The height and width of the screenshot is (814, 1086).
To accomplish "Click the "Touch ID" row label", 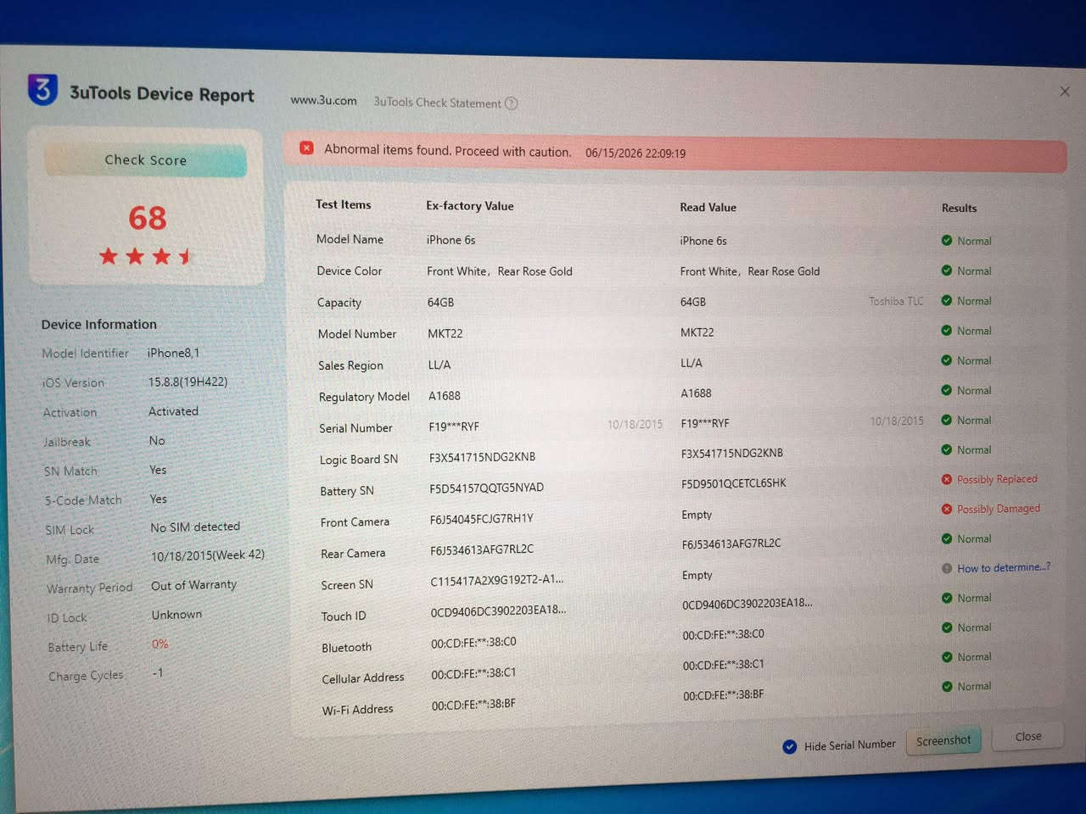I will [x=344, y=616].
